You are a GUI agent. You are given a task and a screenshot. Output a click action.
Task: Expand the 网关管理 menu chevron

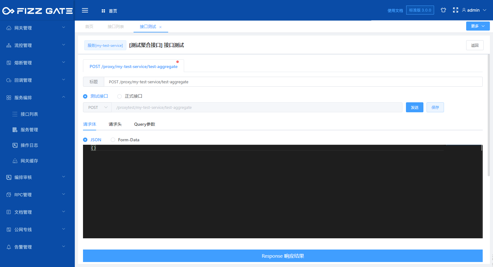point(64,27)
